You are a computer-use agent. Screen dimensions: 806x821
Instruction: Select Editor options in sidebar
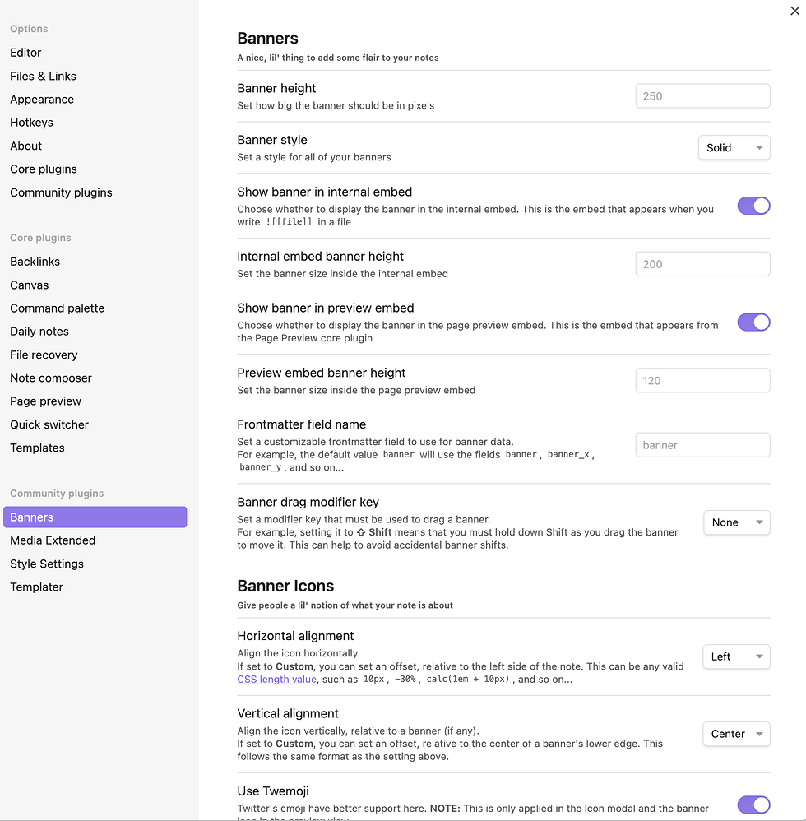[x=25, y=52]
